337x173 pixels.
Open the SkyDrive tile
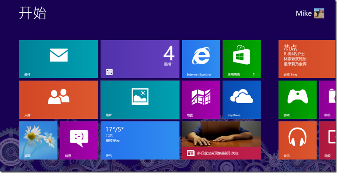[x=242, y=99]
